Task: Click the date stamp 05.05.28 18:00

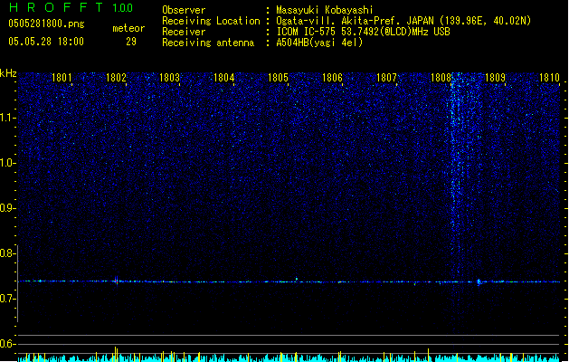Action: (46, 42)
